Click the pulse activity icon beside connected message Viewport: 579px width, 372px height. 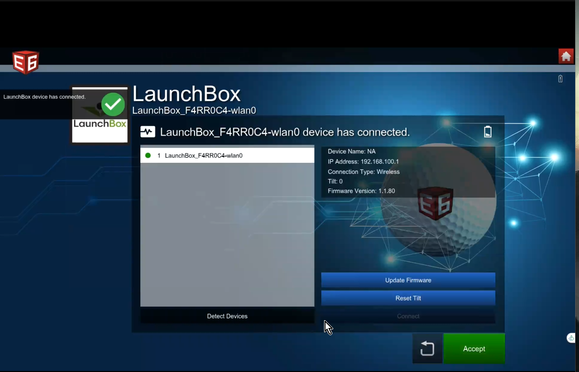pos(147,132)
